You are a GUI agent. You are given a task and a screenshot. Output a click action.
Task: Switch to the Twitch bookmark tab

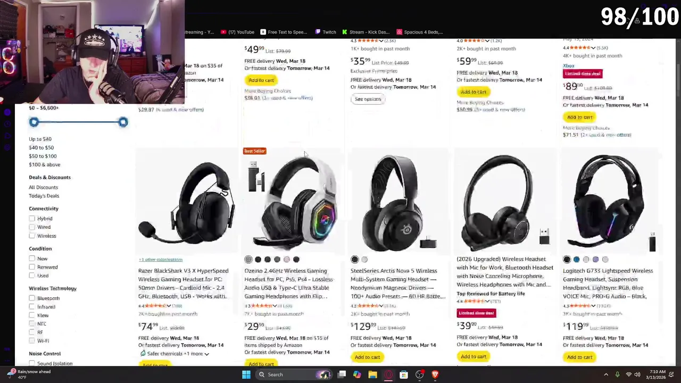(x=325, y=32)
